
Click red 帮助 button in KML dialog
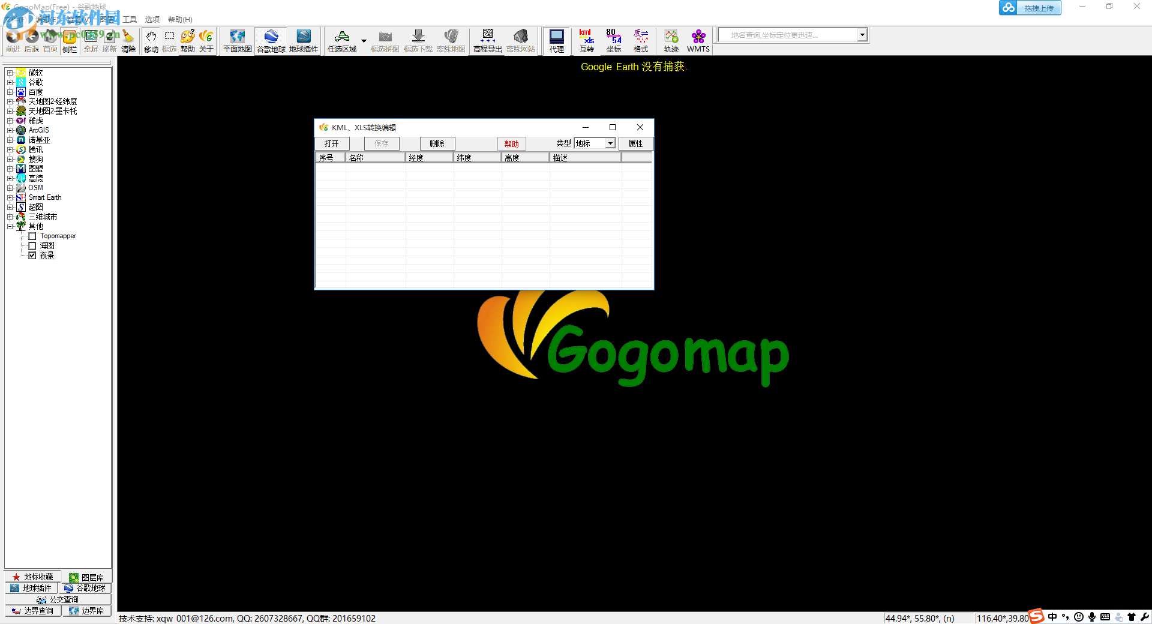point(512,143)
